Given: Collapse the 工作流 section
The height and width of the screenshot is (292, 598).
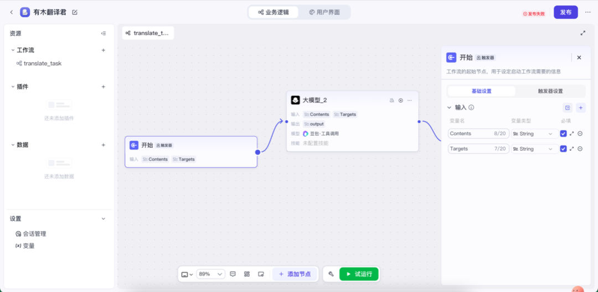Looking at the screenshot, I should (x=13, y=50).
